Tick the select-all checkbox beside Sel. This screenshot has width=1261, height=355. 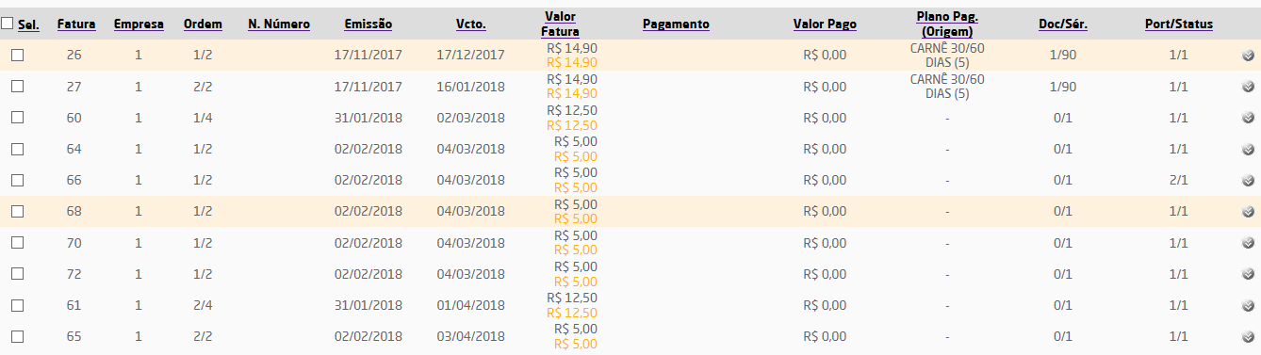(x=8, y=24)
